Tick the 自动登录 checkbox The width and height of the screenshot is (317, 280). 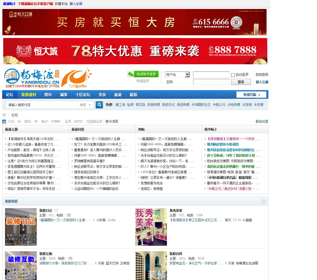(x=233, y=75)
